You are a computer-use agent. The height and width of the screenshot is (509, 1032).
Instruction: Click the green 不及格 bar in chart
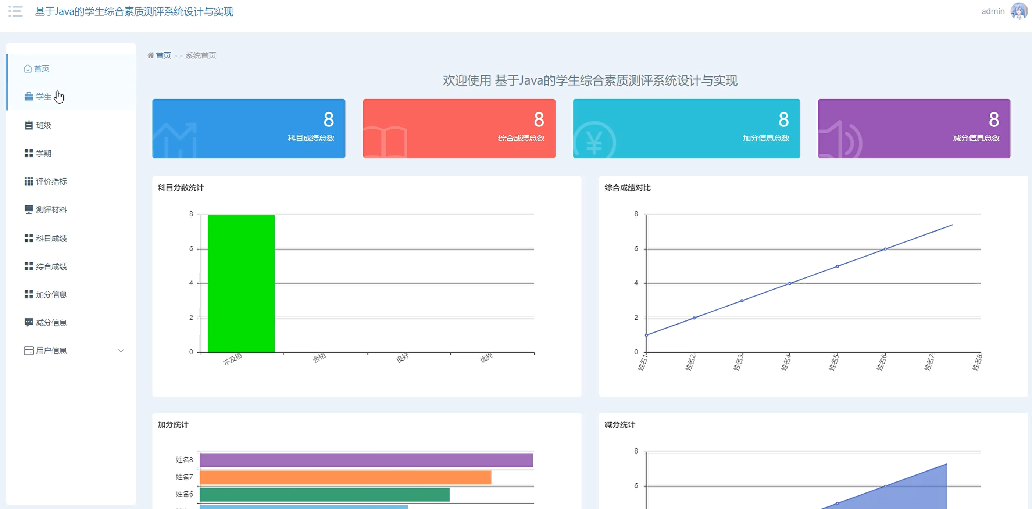241,284
